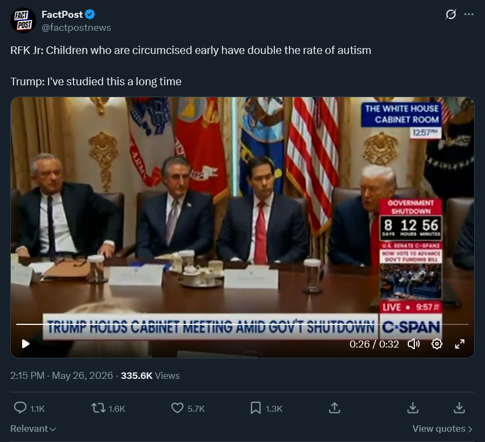This screenshot has height=442, width=485.
Task: Open the video settings gear
Action: 437,344
